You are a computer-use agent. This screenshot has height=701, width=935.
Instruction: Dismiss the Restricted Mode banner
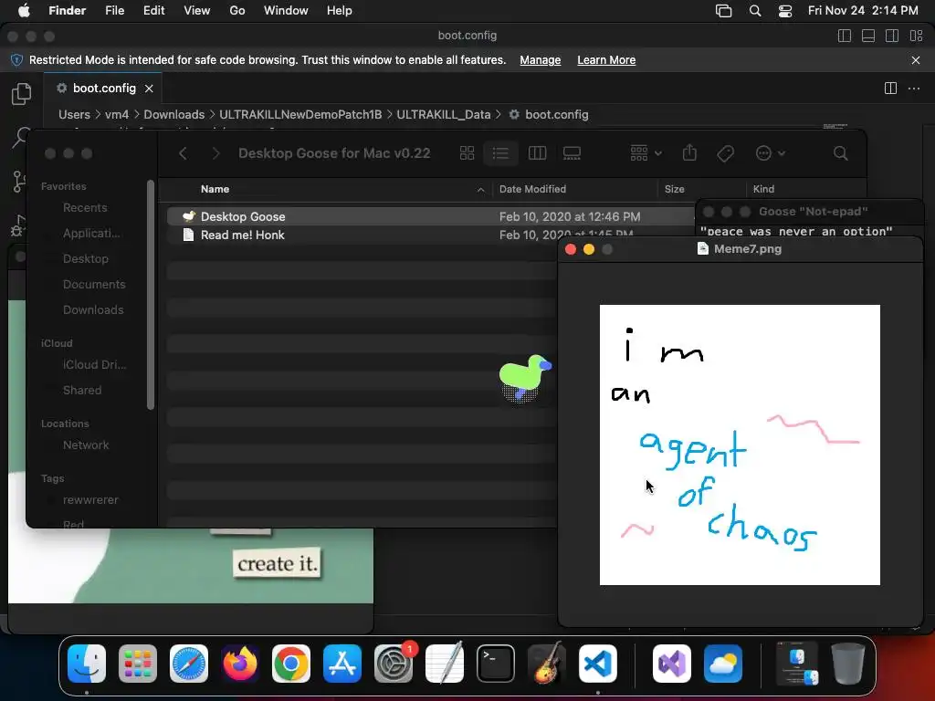[916, 59]
